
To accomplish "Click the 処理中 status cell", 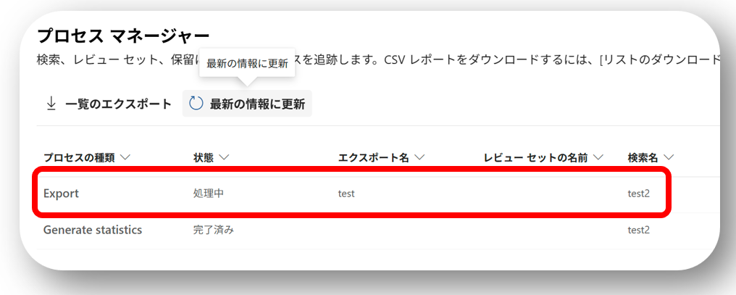I will pyautogui.click(x=209, y=194).
